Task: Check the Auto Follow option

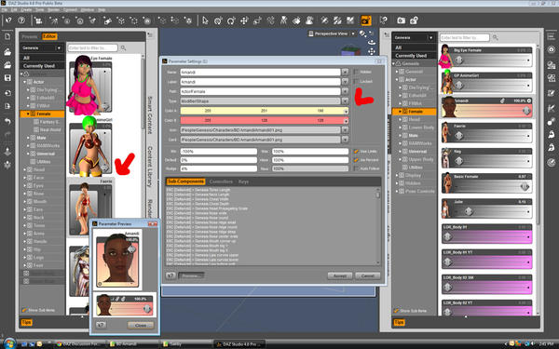Action: click(x=356, y=168)
